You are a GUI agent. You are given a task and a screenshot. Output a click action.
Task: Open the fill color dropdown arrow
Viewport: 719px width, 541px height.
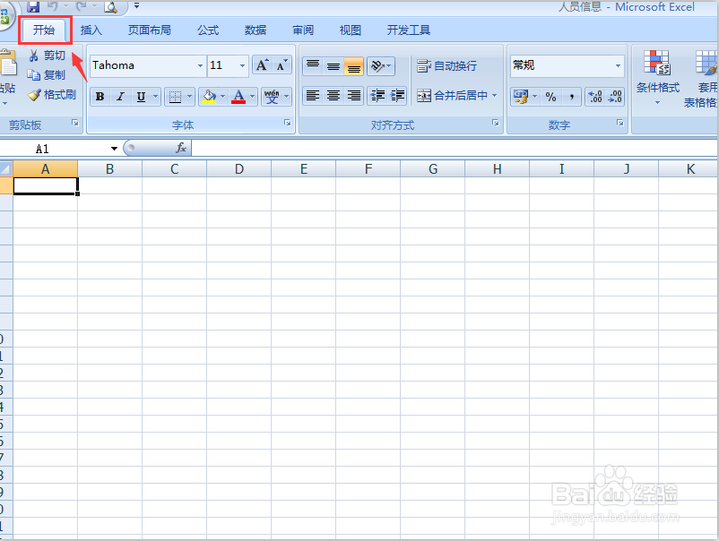pyautogui.click(x=223, y=96)
